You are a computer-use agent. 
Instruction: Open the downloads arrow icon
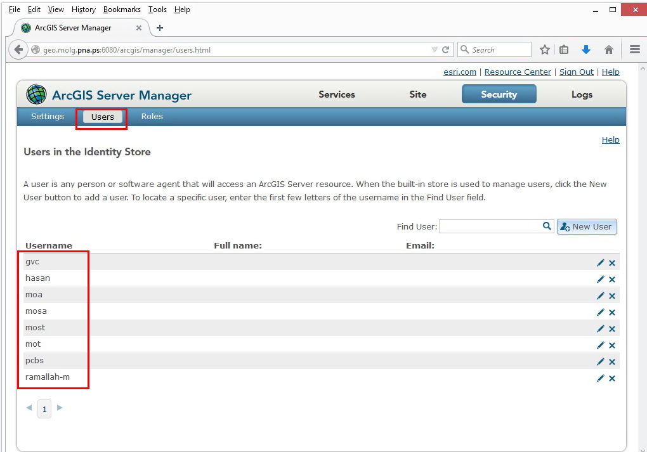586,50
